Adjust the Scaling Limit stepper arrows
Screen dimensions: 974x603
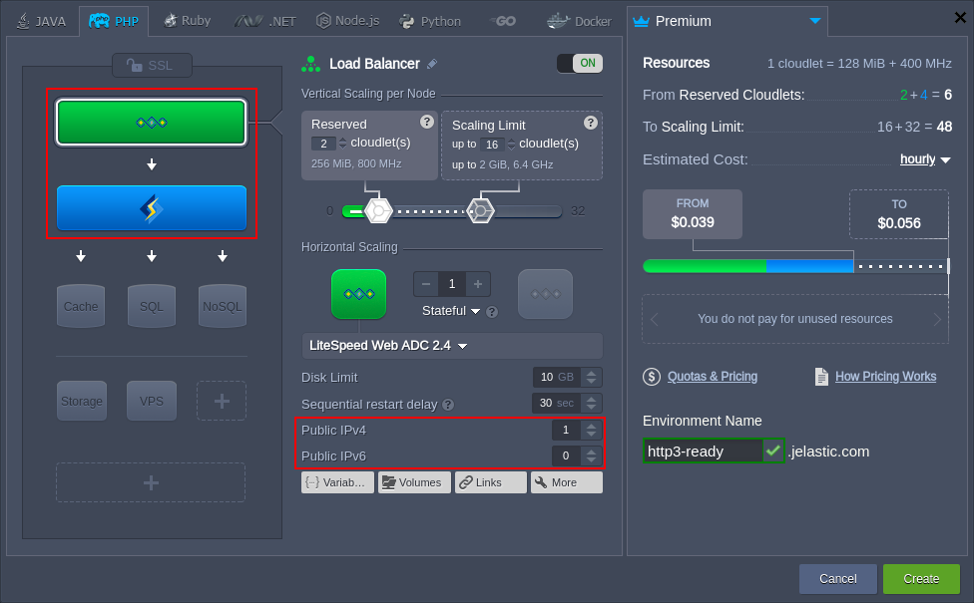pyautogui.click(x=511, y=145)
